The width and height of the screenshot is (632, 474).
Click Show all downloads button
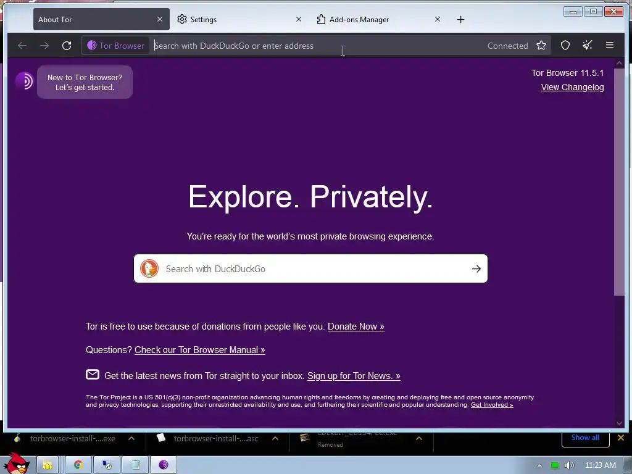[585, 438]
